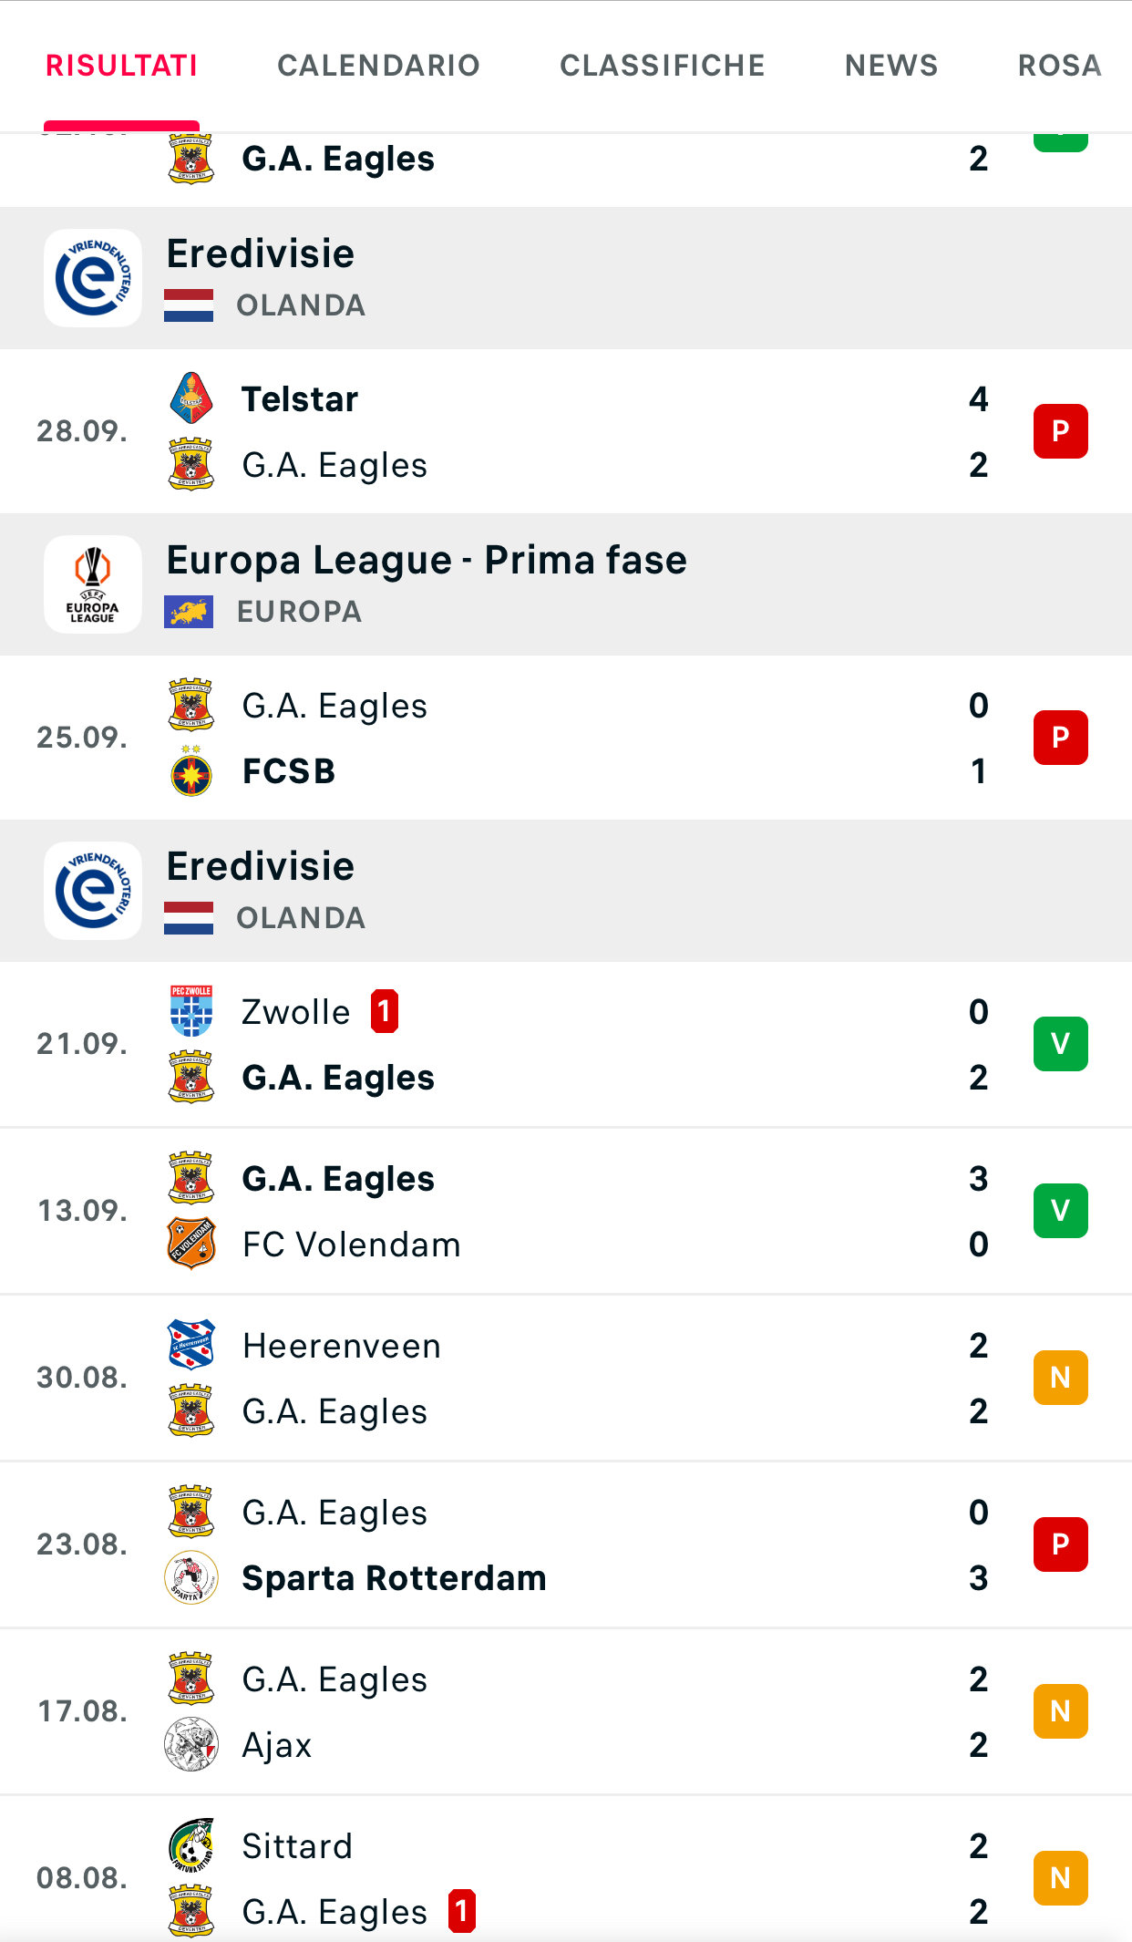Tap Zwolle's red card indicator
Screen dimensions: 1132x1942
(385, 1011)
